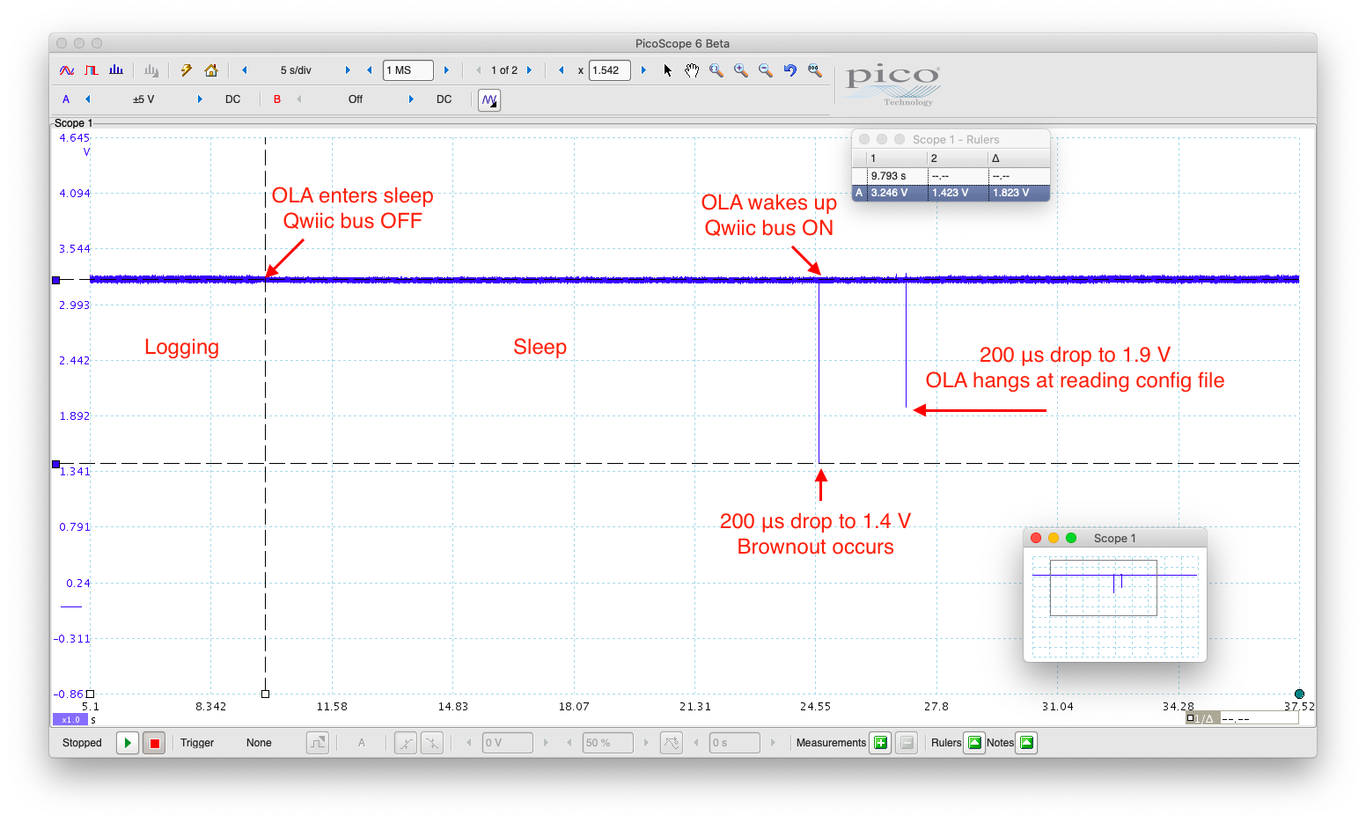1366x823 pixels.
Task: Open the Trigger None mode selector
Action: (x=259, y=742)
